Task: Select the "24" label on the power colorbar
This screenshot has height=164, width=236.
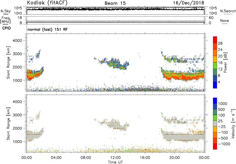Action: 220,50
